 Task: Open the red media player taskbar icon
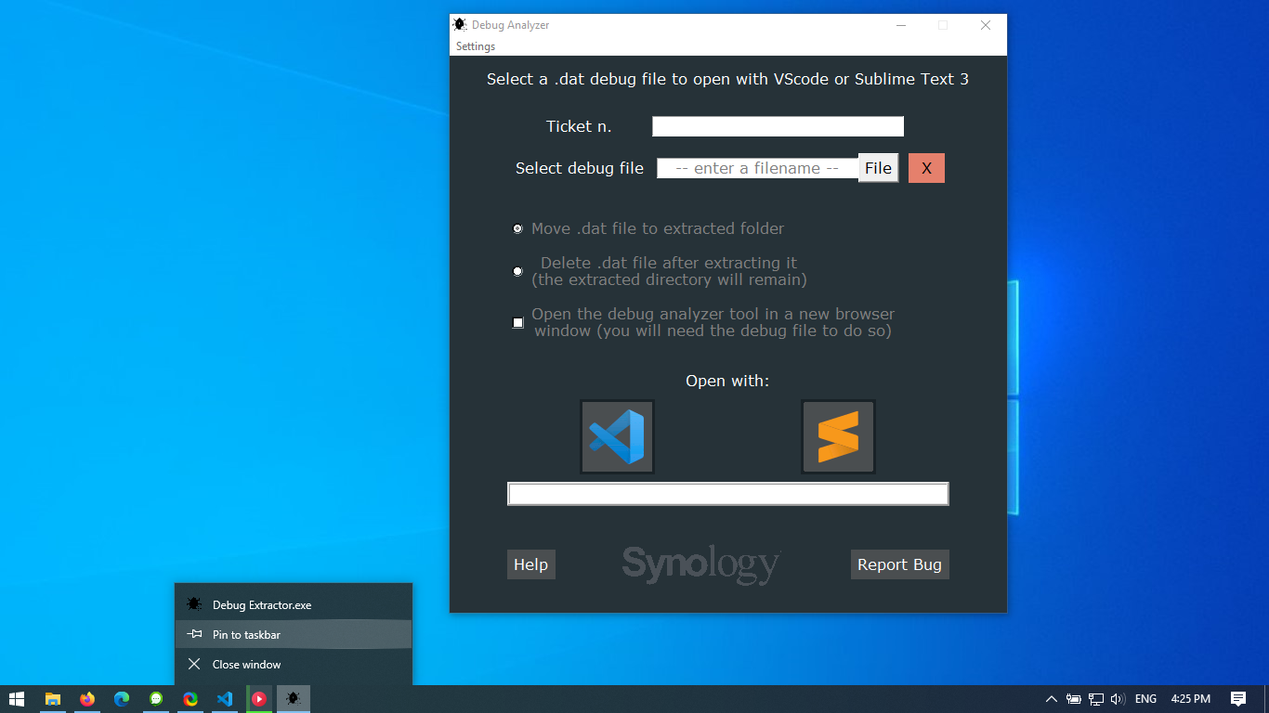[x=259, y=699]
